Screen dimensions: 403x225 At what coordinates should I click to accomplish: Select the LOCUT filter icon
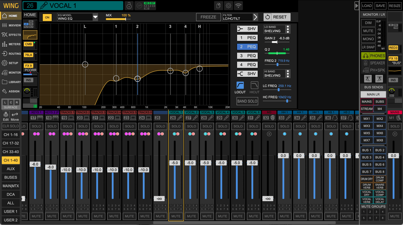tap(240, 85)
